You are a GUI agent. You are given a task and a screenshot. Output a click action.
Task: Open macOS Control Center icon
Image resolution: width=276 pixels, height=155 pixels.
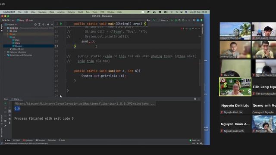pyautogui.click(x=181, y=12)
